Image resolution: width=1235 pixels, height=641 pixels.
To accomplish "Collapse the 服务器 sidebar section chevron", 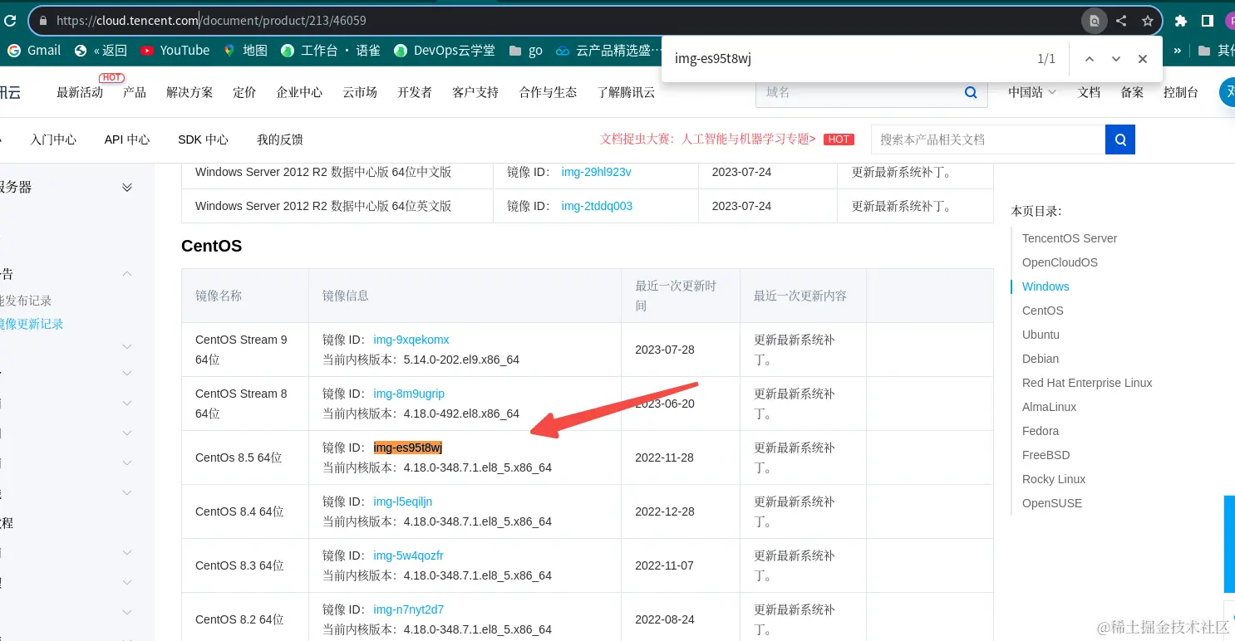I will pos(127,188).
